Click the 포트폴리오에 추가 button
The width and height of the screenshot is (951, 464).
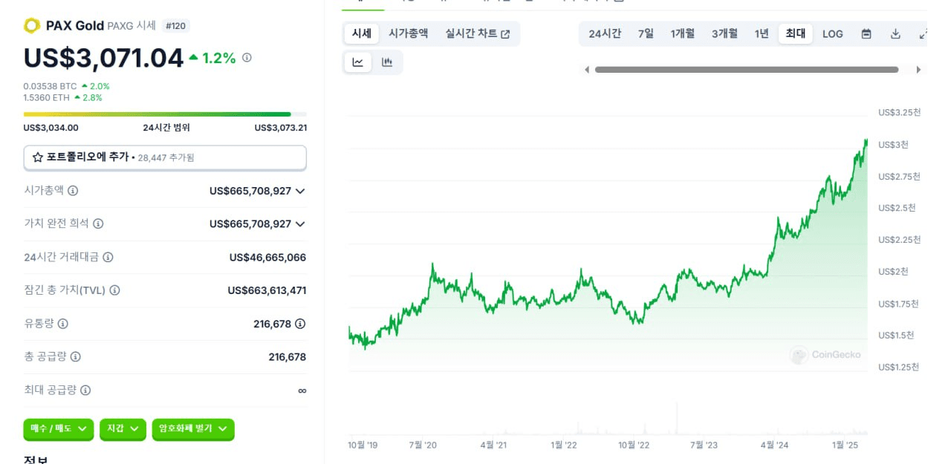tap(165, 157)
